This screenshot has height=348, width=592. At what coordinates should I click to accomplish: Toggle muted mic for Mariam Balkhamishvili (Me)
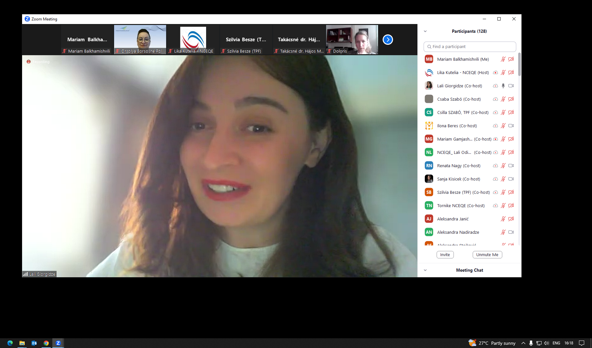click(503, 59)
